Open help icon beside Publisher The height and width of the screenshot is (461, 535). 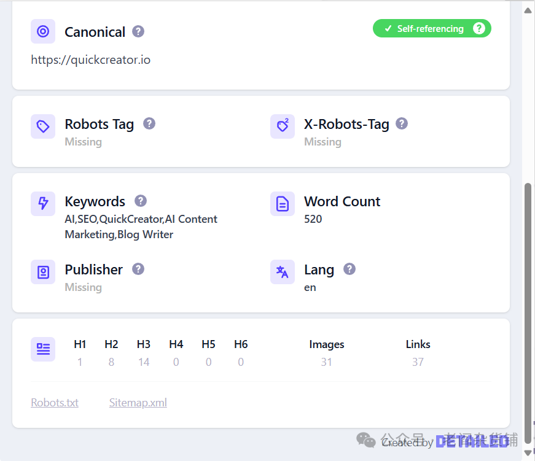tap(138, 269)
